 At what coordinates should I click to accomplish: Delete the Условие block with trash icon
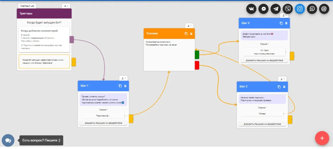tap(191, 34)
